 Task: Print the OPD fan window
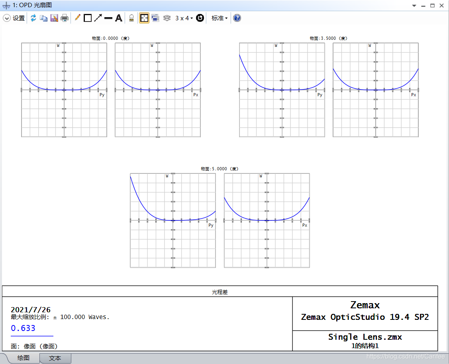(65, 18)
